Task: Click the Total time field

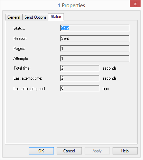Action: pyautogui.click(x=79, y=68)
